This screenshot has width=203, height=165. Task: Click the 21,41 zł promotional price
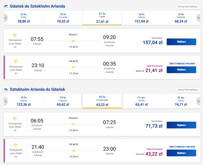click(154, 70)
